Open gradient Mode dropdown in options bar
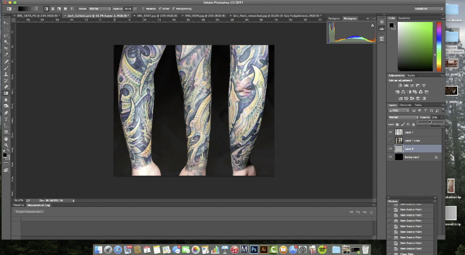465x255 pixels. point(99,8)
